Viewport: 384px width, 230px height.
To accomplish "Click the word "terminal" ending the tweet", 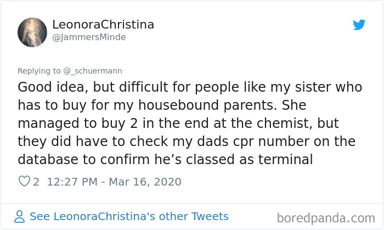I will click(x=286, y=159).
